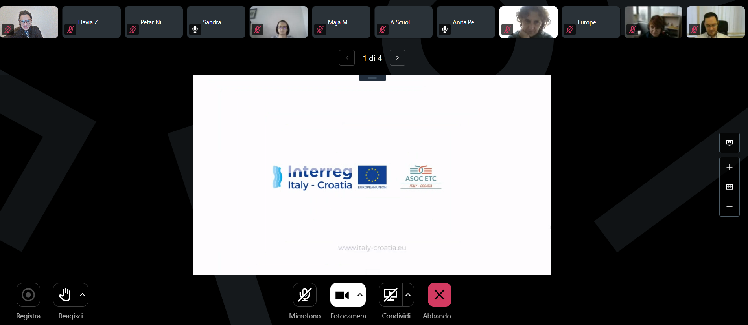
Task: Open reactions with the raised hand icon
Action: [x=65, y=295]
